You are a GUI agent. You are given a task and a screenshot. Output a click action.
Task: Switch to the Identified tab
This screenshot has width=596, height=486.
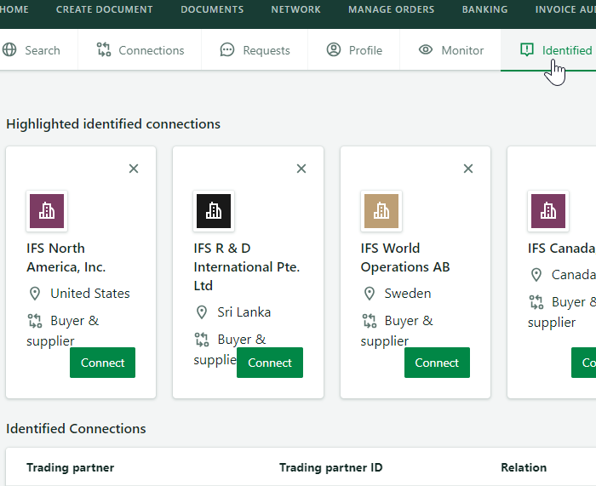548,50
